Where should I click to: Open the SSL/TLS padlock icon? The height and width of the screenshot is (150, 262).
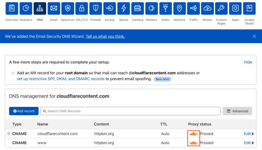point(82,8)
